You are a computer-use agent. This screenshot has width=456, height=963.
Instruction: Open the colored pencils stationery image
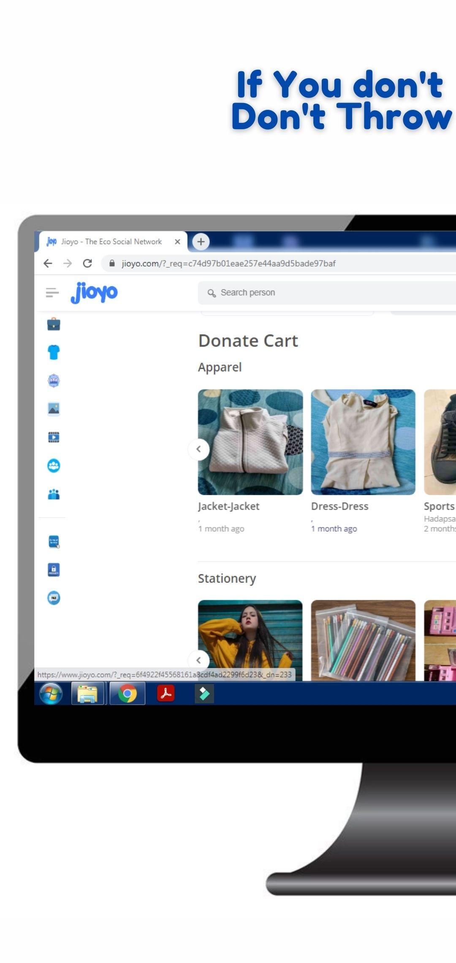pos(363,640)
